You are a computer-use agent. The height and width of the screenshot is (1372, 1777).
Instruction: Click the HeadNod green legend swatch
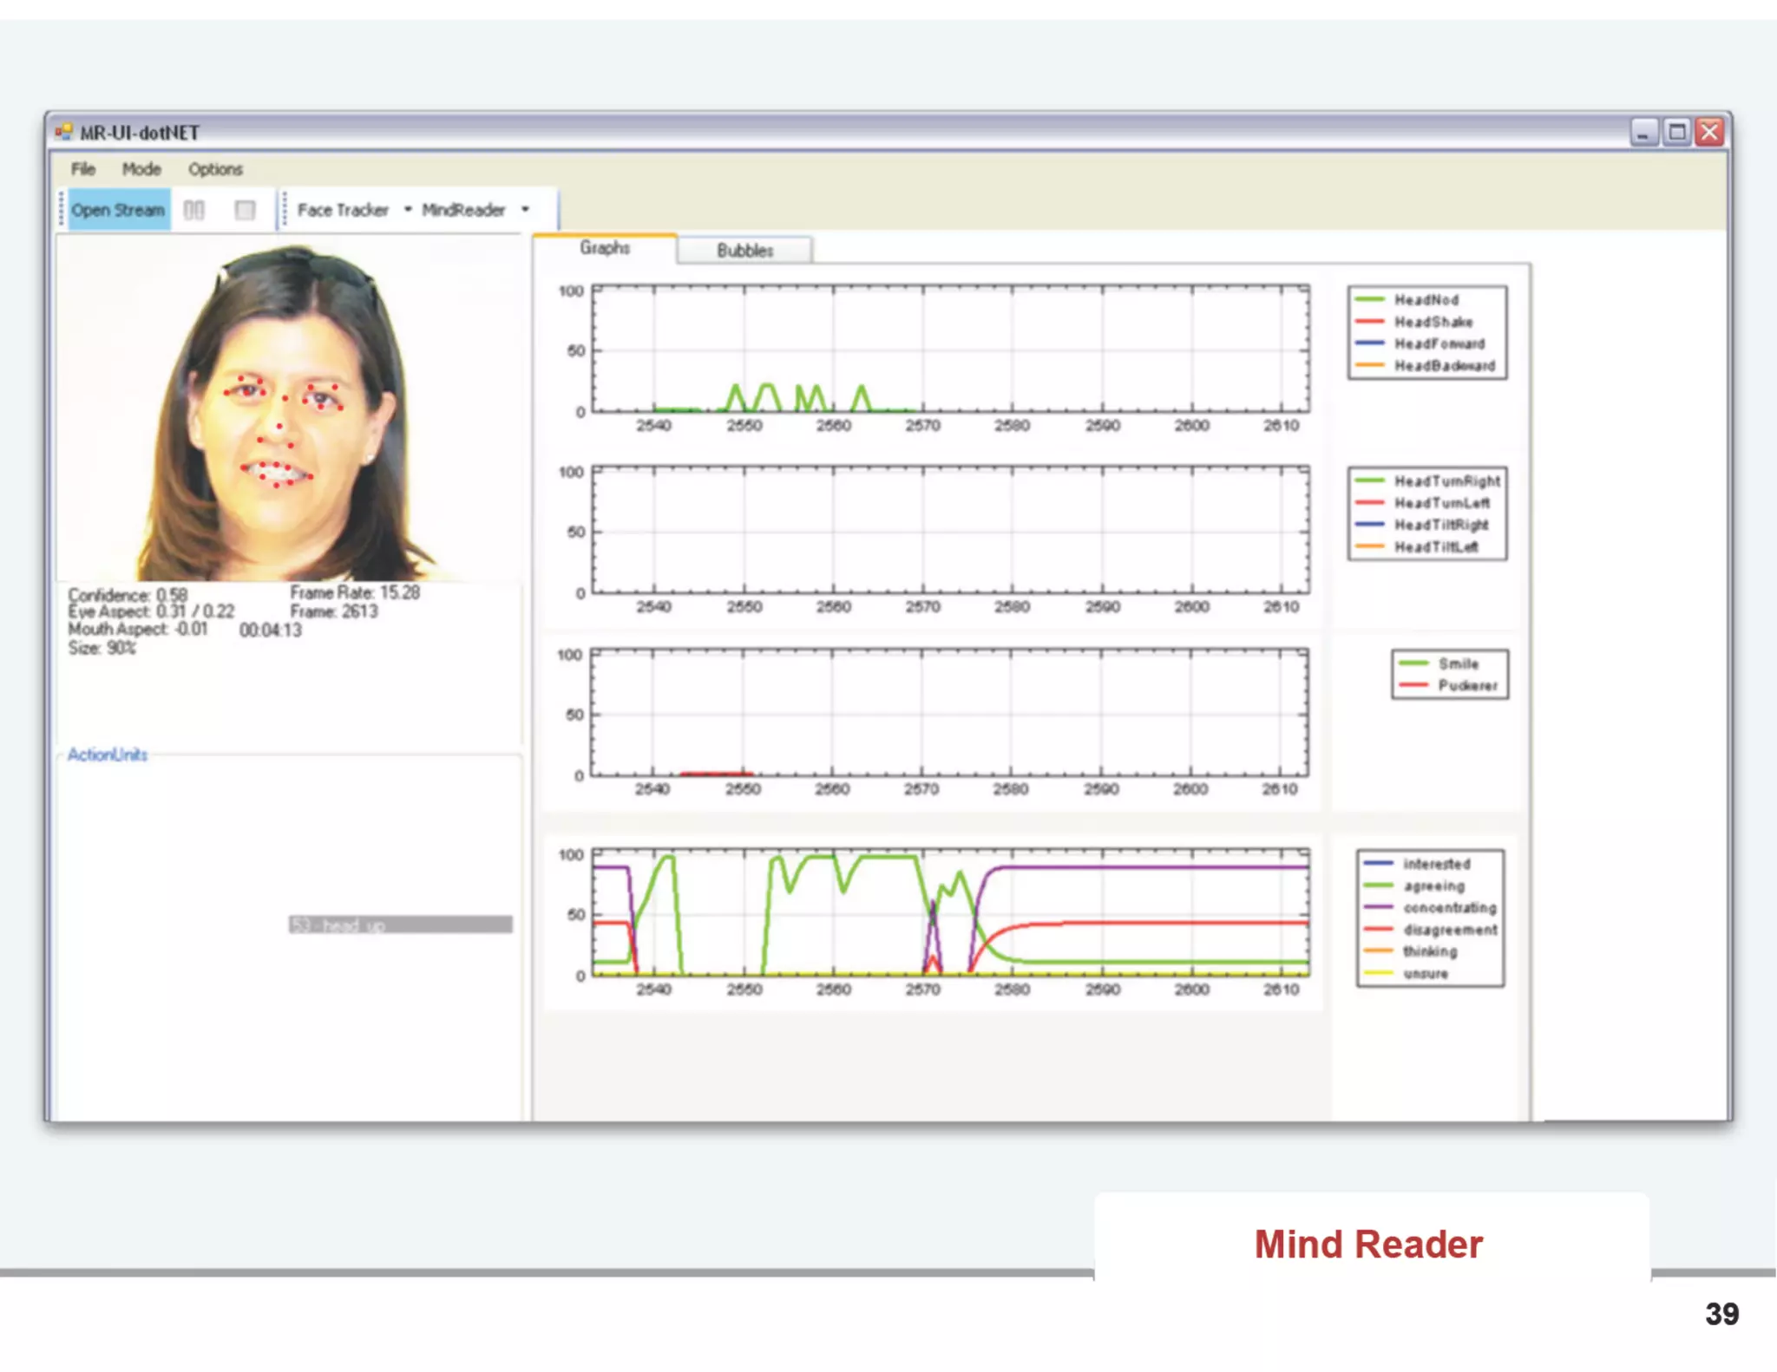click(1369, 299)
